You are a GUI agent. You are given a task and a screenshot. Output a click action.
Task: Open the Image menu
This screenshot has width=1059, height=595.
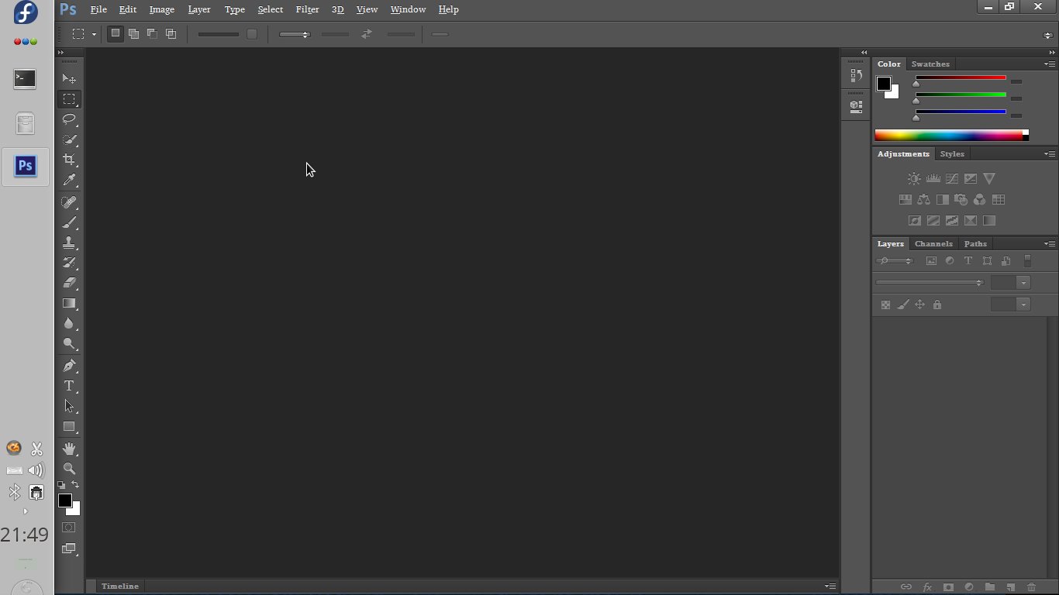[x=161, y=9]
